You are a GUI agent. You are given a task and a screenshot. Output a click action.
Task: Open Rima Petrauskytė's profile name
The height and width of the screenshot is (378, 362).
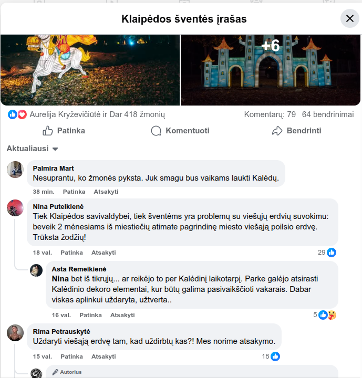61,331
